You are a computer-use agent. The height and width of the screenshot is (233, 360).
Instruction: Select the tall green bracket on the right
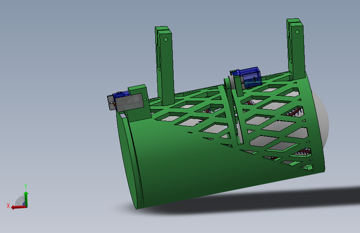(296, 49)
